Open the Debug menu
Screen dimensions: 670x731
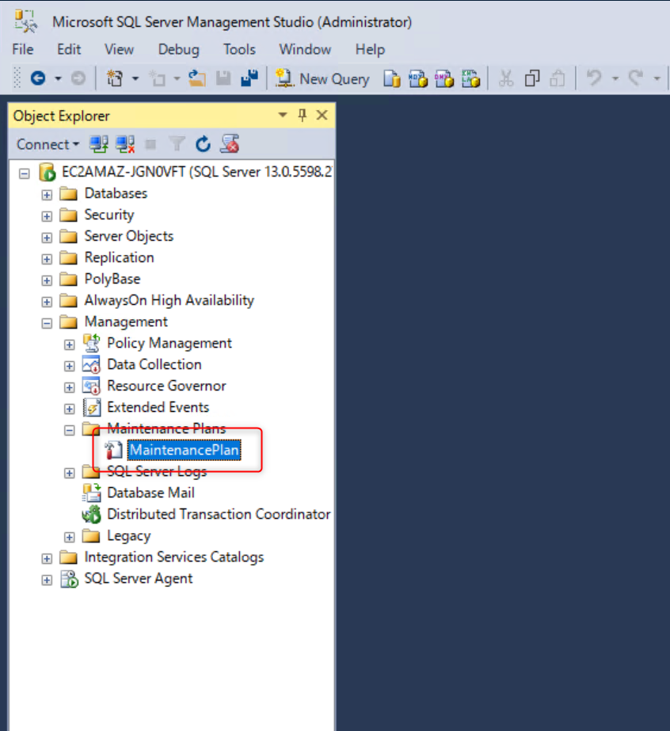coord(178,49)
